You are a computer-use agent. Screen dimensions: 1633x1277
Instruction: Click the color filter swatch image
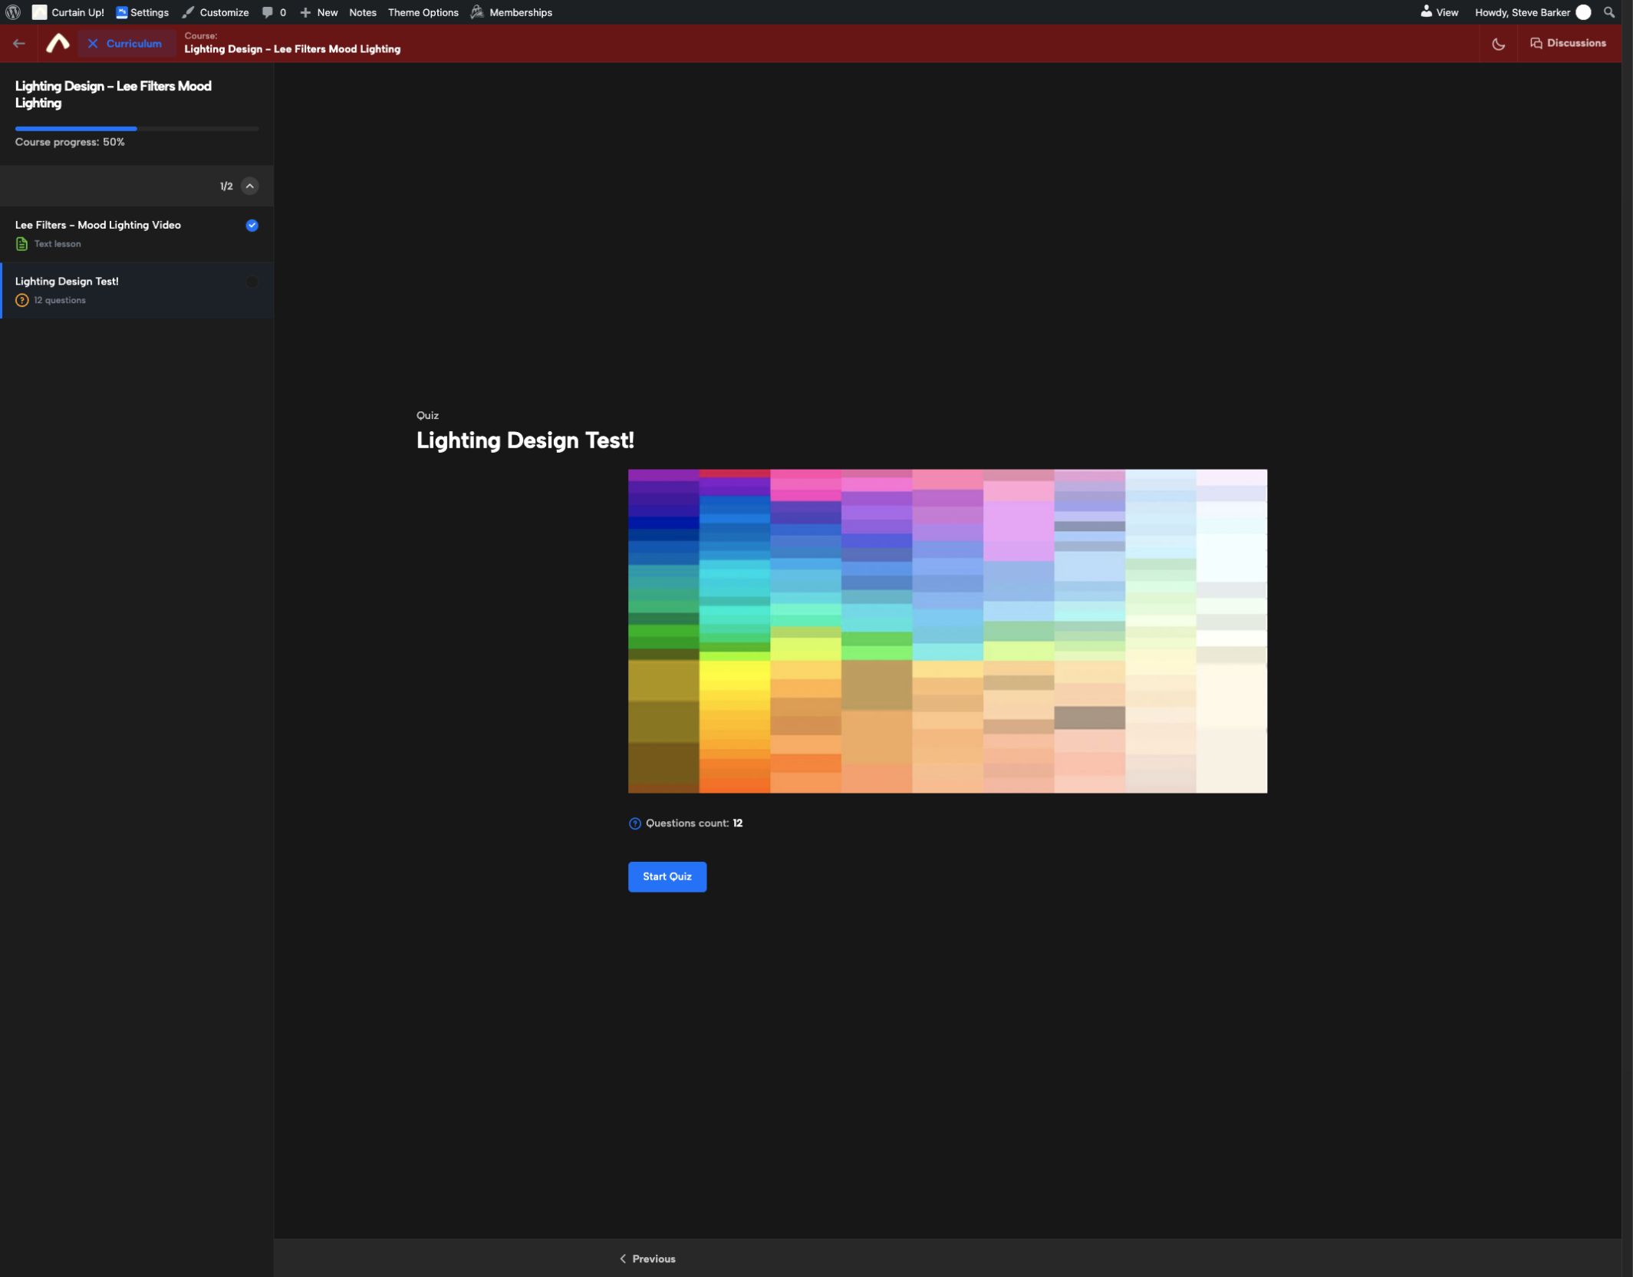pyautogui.click(x=947, y=631)
